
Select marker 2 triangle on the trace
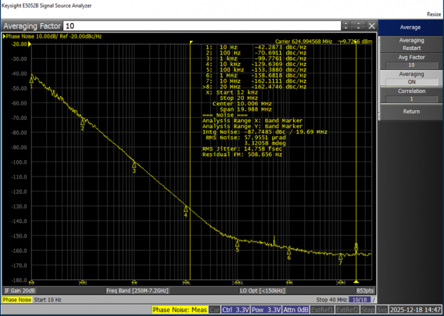[x=83, y=123]
